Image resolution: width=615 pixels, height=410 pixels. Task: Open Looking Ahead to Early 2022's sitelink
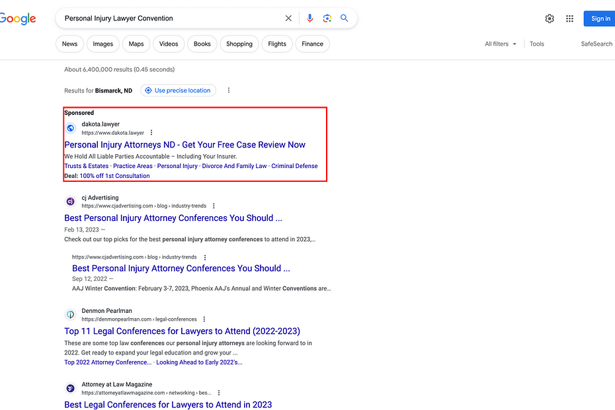(199, 362)
